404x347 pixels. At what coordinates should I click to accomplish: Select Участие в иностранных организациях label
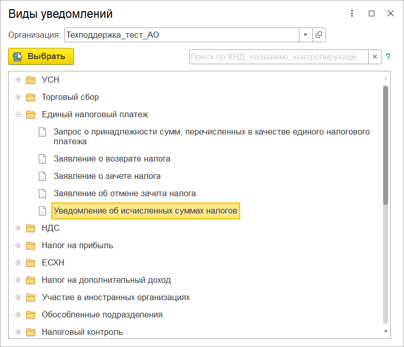[116, 297]
